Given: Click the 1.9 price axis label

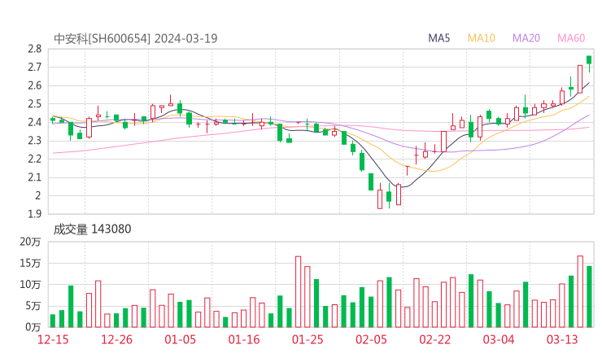Looking at the screenshot, I should pos(33,214).
